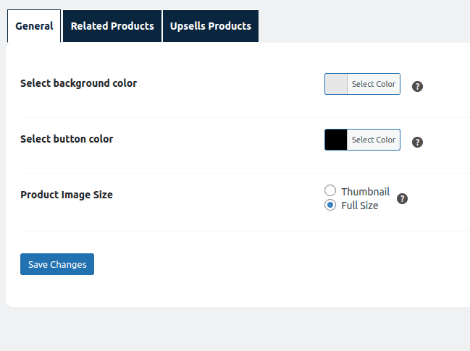Viewport: 470px width, 351px height.
Task: Click the 'Full Size' option label text
Action: point(359,206)
